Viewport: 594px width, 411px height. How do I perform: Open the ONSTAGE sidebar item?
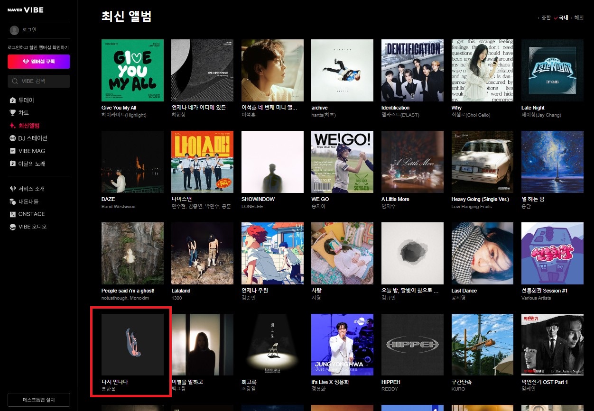pyautogui.click(x=27, y=214)
